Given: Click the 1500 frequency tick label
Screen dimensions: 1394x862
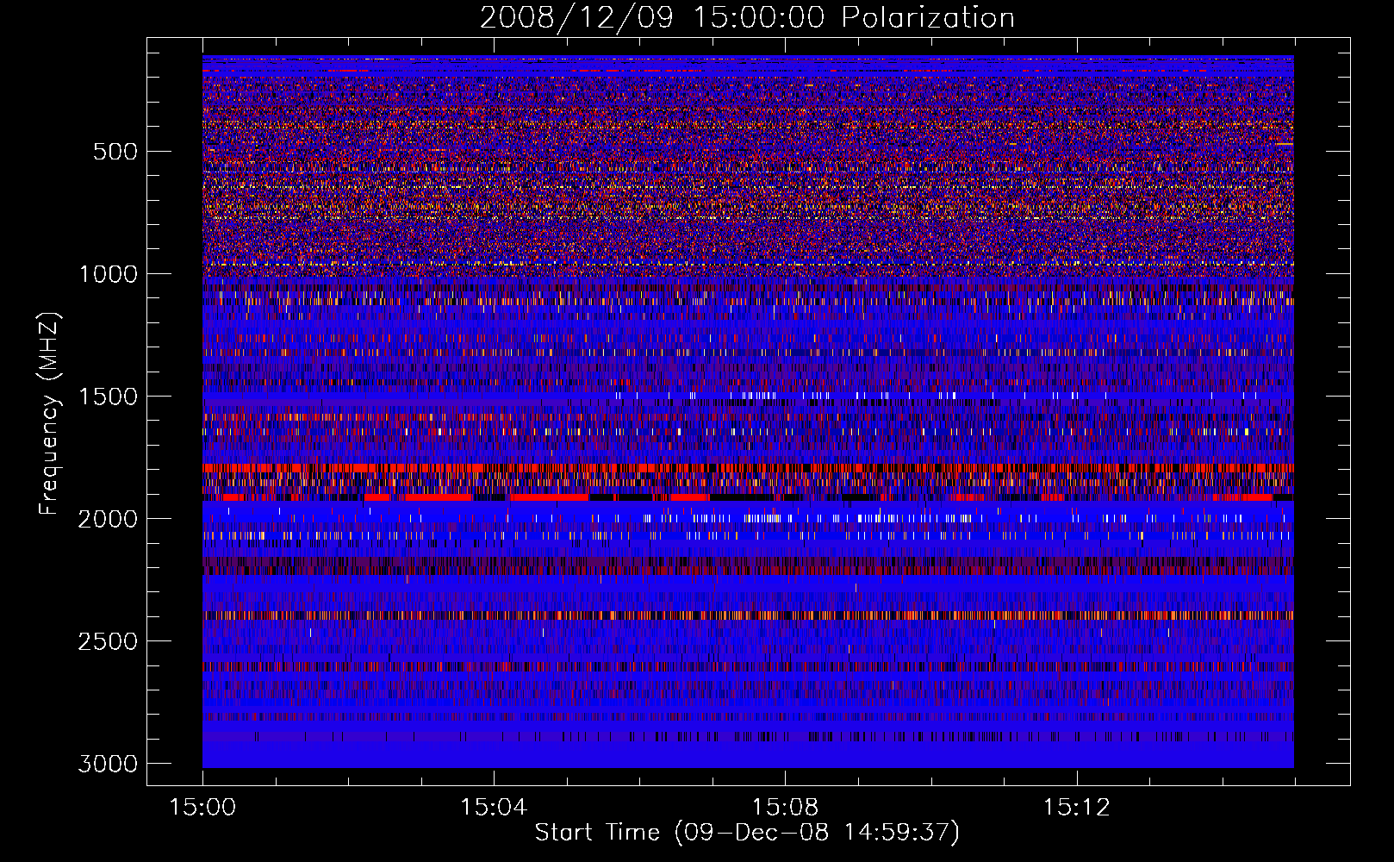Looking at the screenshot, I should click(x=108, y=397).
